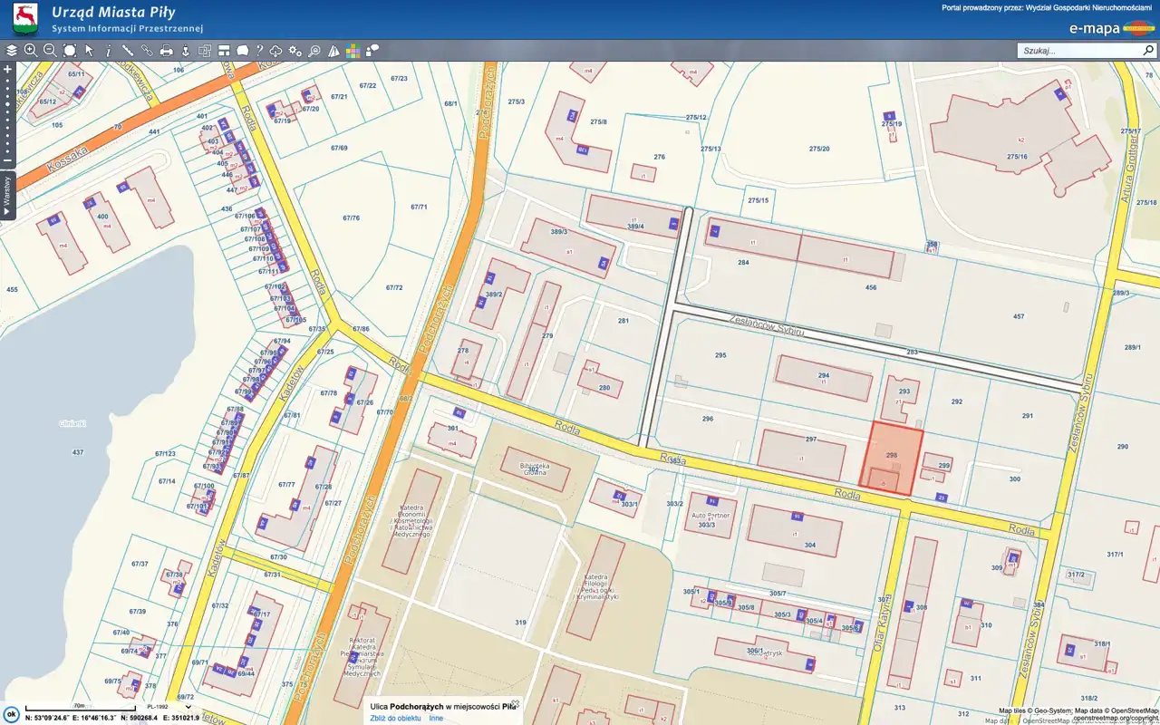
Task: Select the zoom out magnifier tool
Action: click(x=50, y=51)
